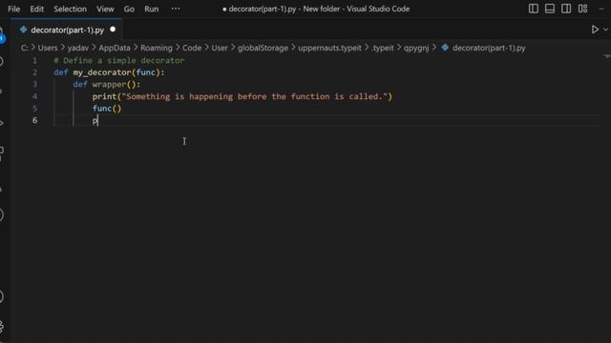Viewport: 611px width, 343px height.
Task: Click line number 1 in the gutter
Action: point(34,61)
